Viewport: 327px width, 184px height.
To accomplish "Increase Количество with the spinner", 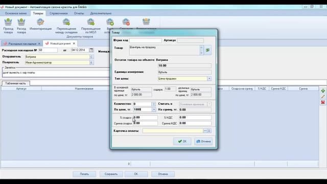I will tap(154, 103).
